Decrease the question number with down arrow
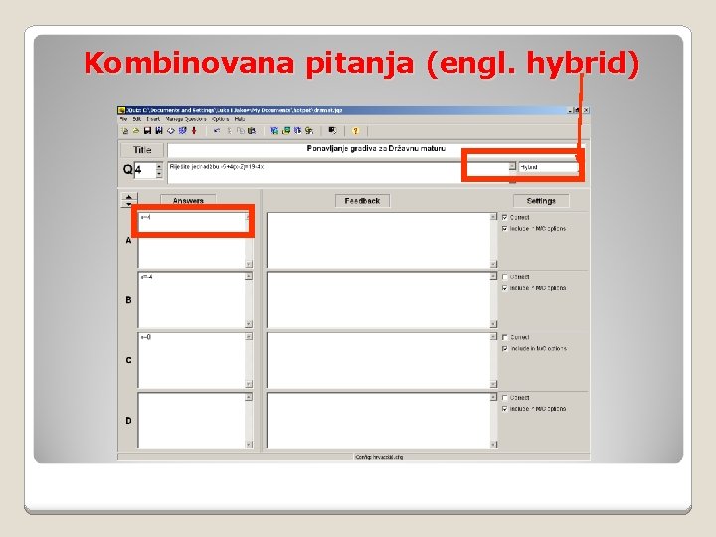Image resolution: width=716 pixels, height=537 pixels. click(x=159, y=174)
